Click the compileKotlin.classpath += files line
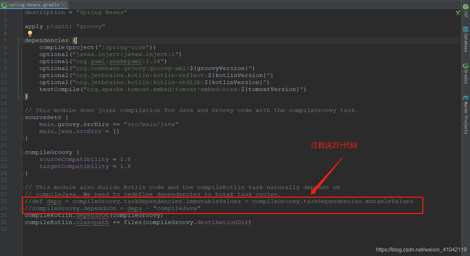 [138, 222]
